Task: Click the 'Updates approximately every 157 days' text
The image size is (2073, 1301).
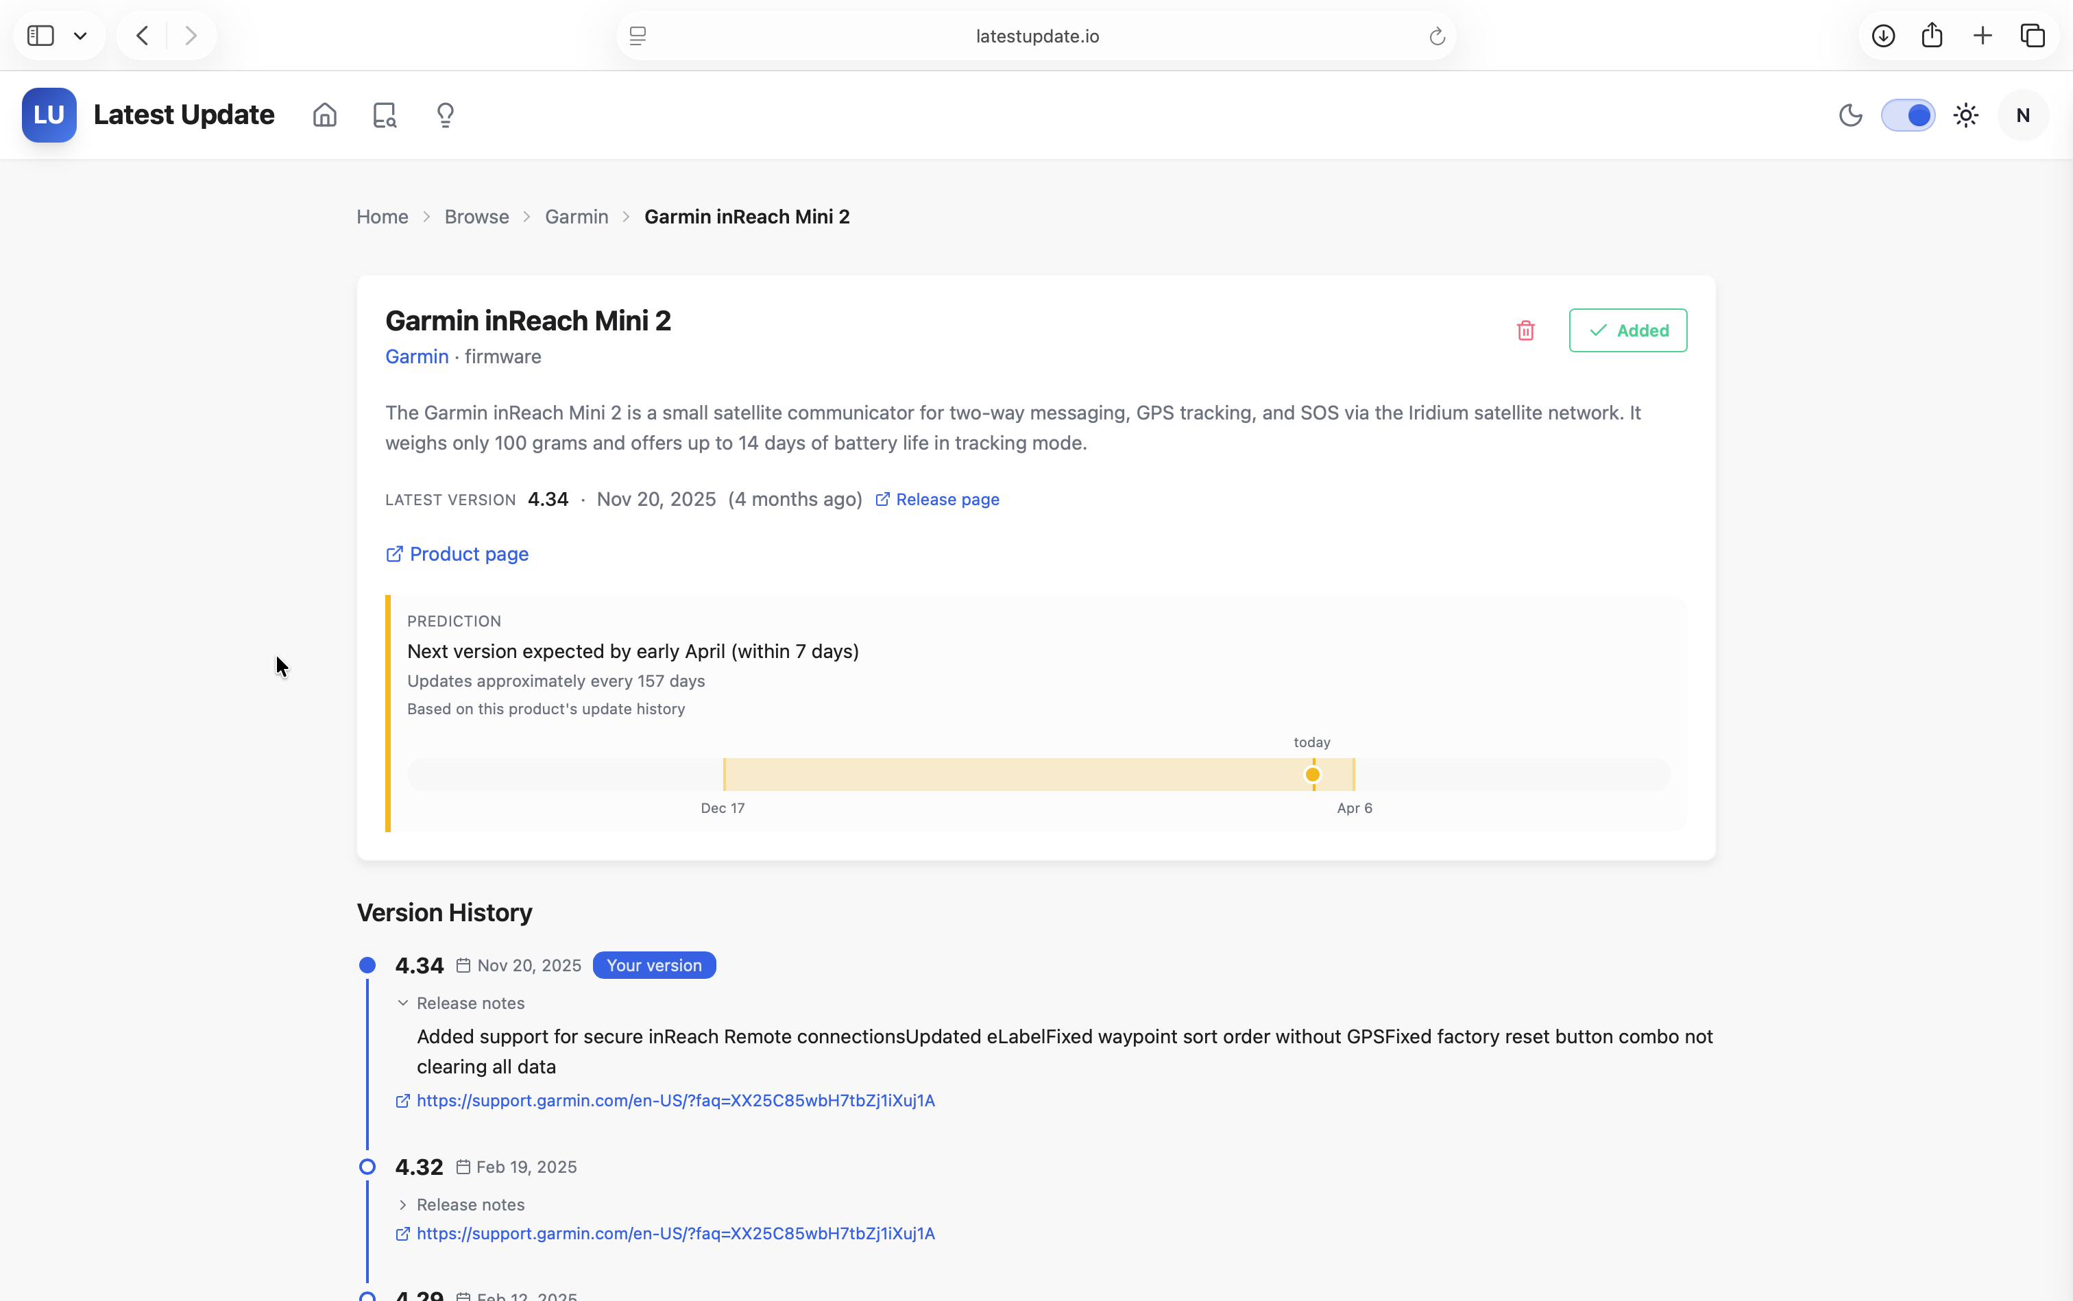Action: (556, 681)
